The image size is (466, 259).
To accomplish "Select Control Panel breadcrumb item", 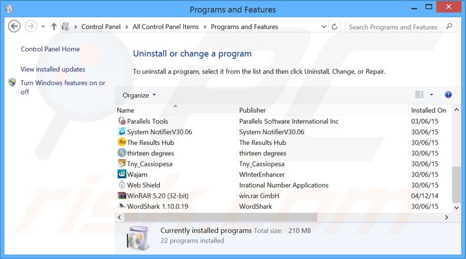I will (101, 26).
